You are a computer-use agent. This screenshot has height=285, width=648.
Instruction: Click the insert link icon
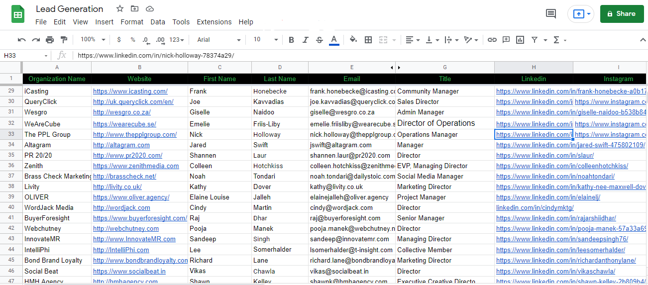pos(492,40)
